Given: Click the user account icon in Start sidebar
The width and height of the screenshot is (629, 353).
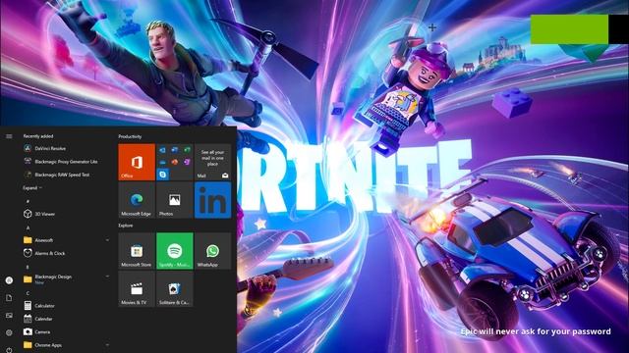Looking at the screenshot, I should coord(9,280).
